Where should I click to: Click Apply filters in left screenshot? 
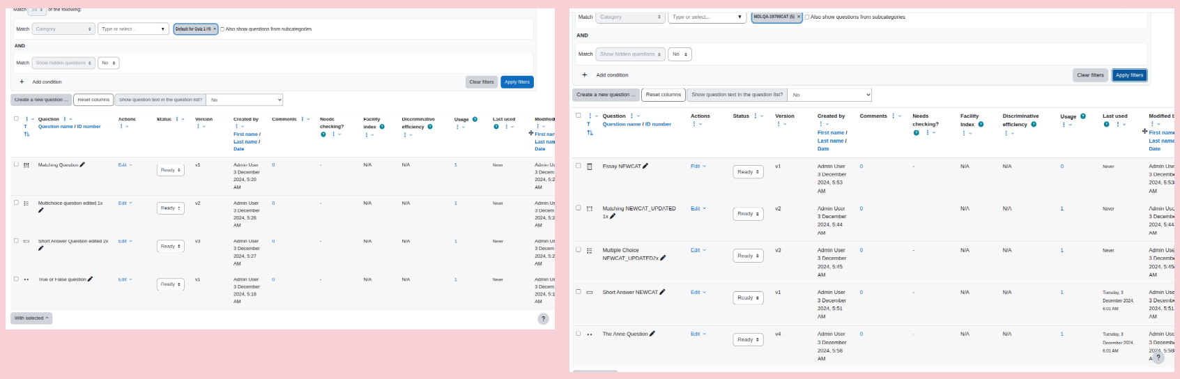point(517,82)
